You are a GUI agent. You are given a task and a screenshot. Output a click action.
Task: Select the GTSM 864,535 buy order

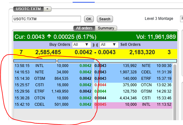[53, 79]
